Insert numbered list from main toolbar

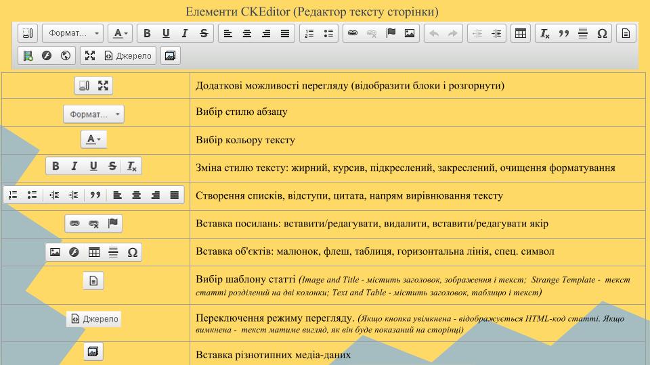point(309,33)
